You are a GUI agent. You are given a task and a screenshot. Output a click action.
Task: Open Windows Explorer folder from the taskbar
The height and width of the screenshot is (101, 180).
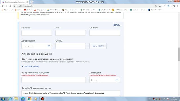point(16,99)
